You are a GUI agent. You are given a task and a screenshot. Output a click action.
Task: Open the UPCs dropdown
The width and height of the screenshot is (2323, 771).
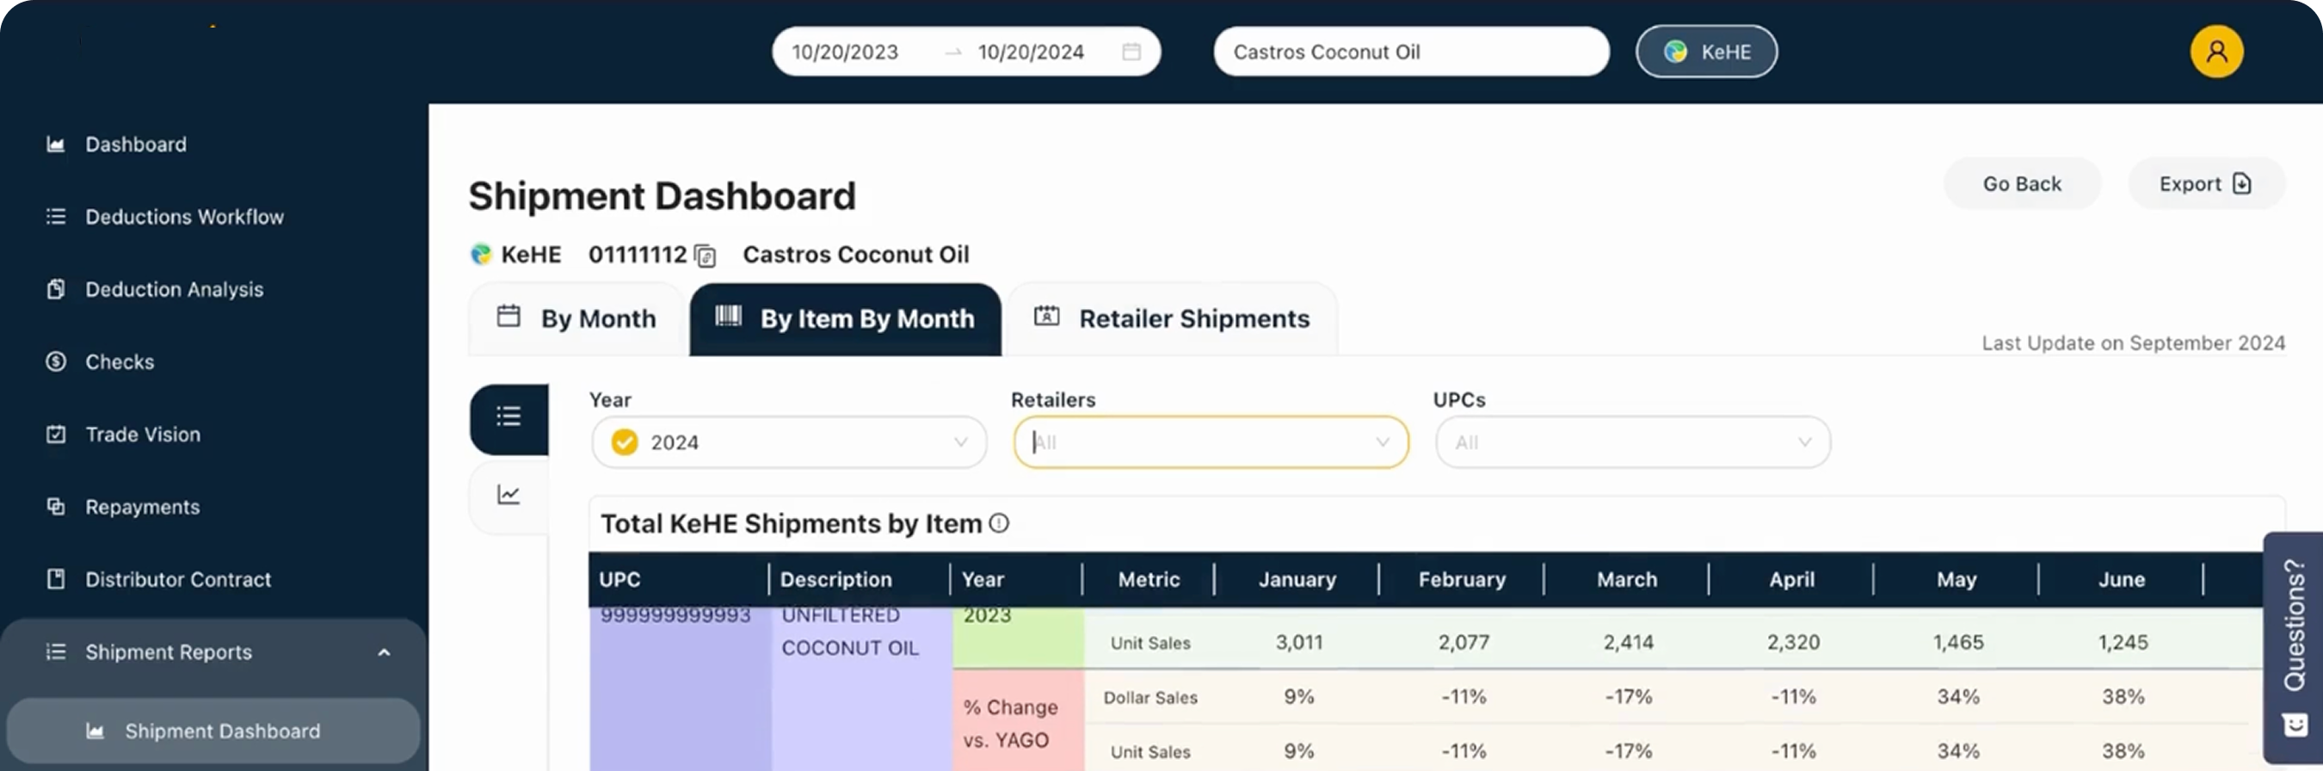[x=1632, y=441]
